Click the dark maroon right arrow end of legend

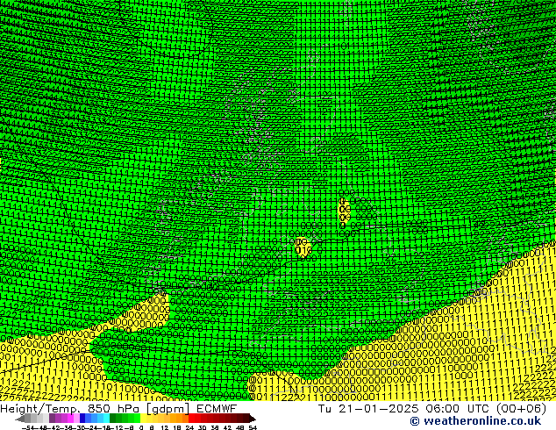253,419
